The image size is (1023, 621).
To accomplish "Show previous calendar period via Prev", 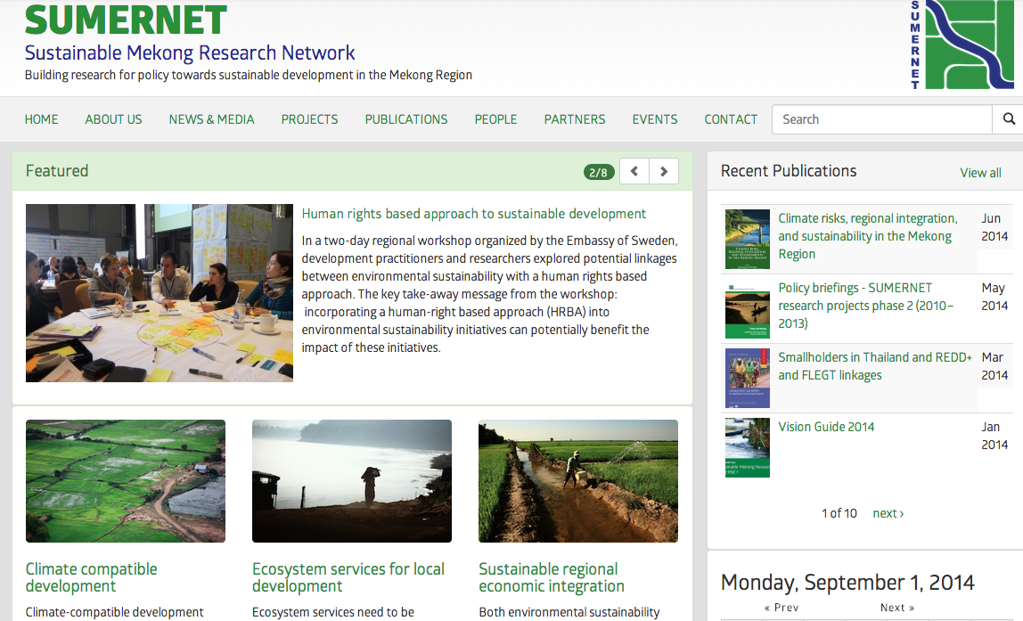I will click(782, 608).
